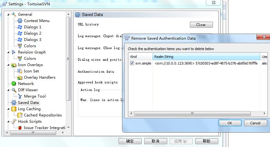This screenshot has width=270, height=147.
Task: Click the Overlay Handlers icon
Action: tap(20, 77)
